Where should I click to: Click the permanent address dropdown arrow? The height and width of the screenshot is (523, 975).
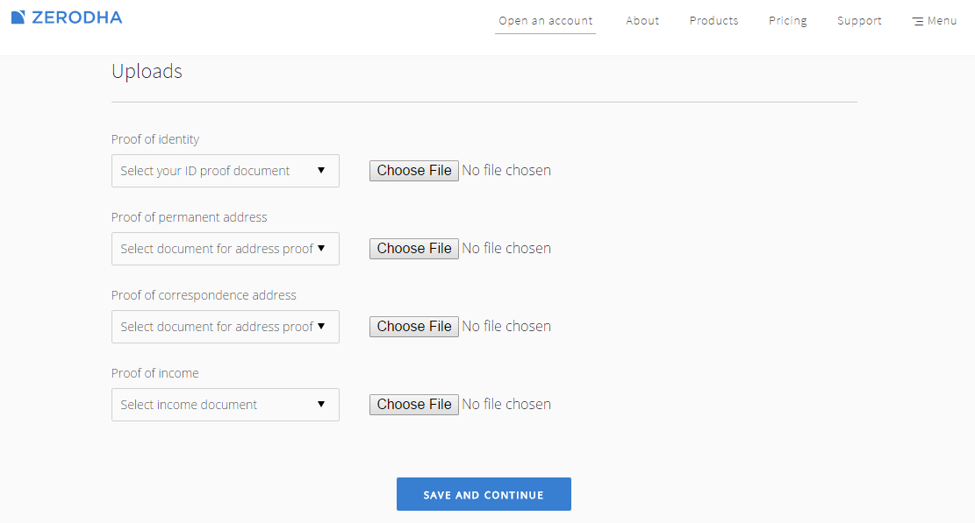click(x=321, y=248)
